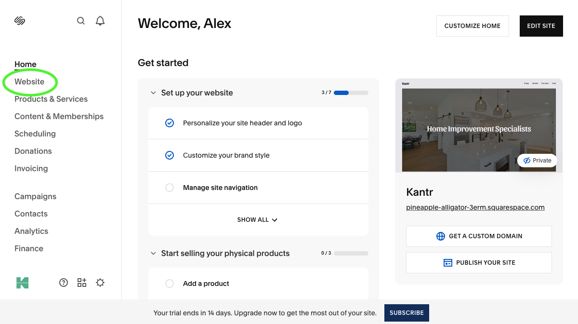This screenshot has width=578, height=324.
Task: Click 'Customize your brand style' task text
Action: click(x=226, y=155)
